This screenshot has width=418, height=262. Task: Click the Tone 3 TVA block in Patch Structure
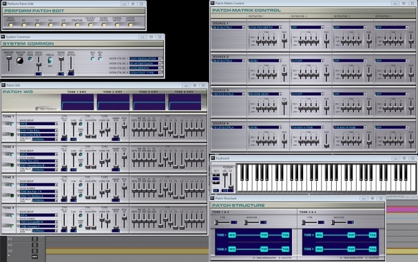coord(373,235)
